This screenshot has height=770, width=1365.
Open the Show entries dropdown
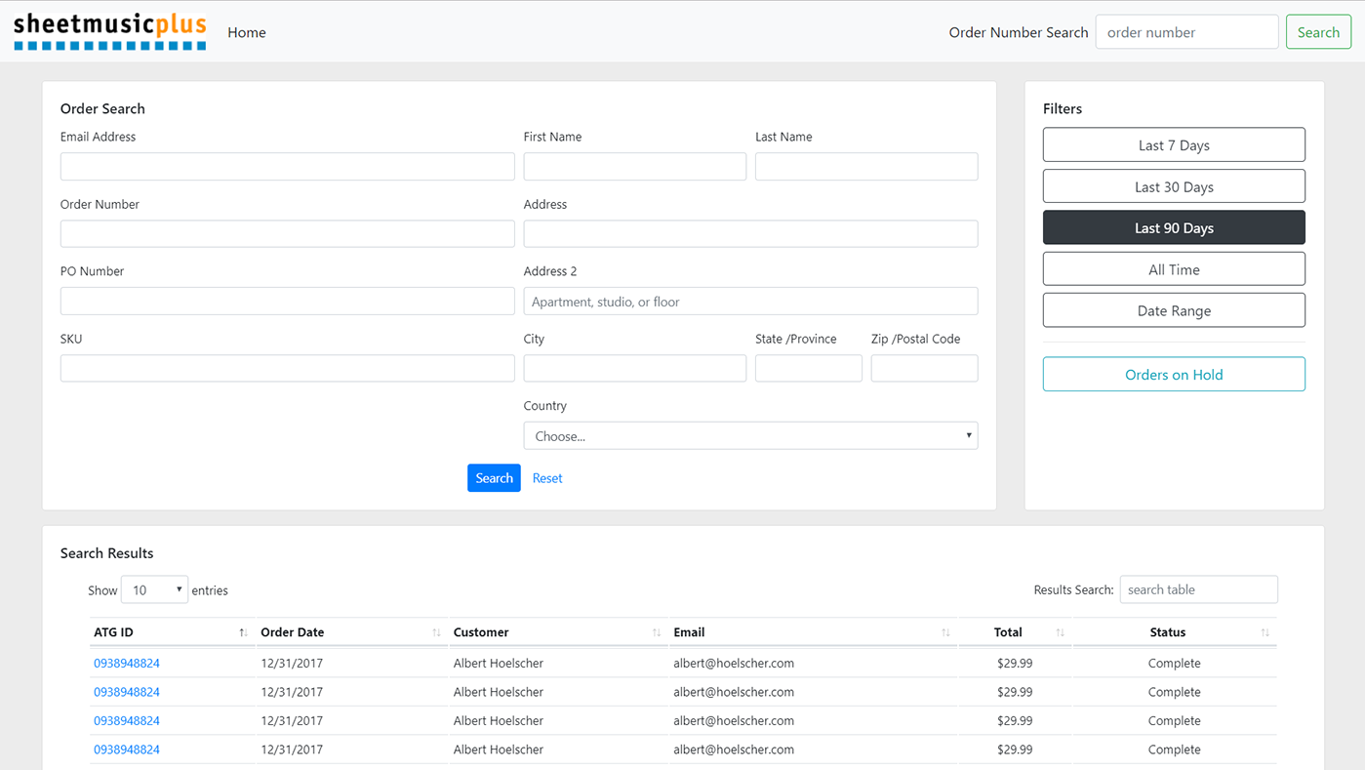click(x=154, y=589)
